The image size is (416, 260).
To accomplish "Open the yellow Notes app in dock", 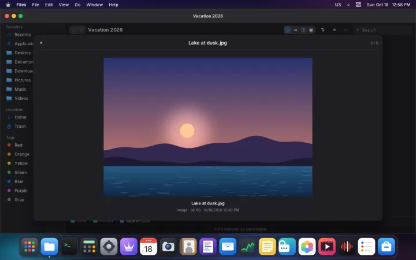I will [268, 247].
